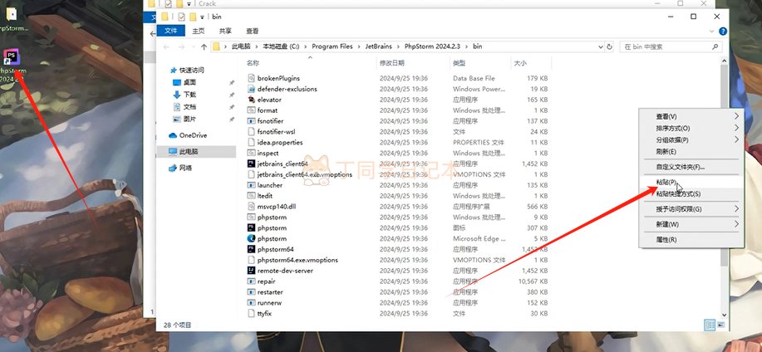
Task: Click the Back navigation arrow
Action: pyautogui.click(x=167, y=46)
